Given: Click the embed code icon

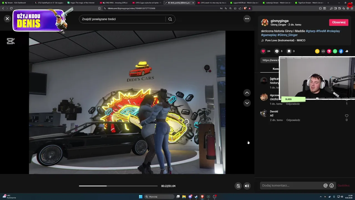Looking at the screenshot, I should point(323,51).
